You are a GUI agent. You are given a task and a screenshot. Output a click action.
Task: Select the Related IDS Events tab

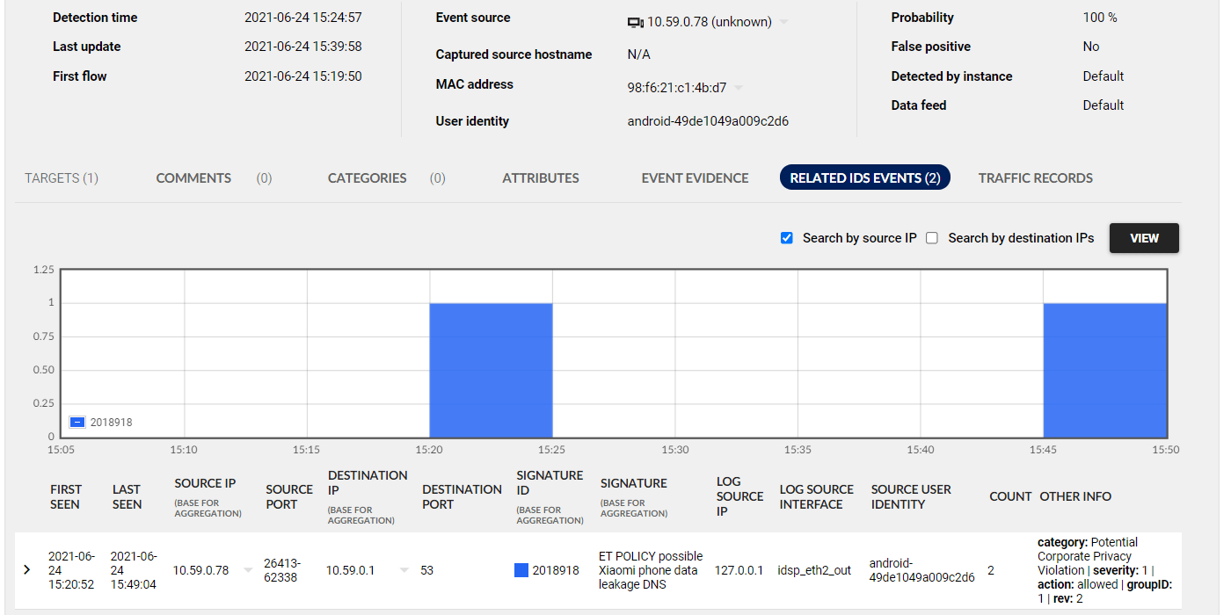click(x=864, y=178)
